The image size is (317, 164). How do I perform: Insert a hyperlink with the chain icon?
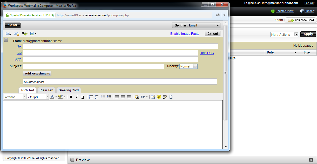tap(143, 97)
